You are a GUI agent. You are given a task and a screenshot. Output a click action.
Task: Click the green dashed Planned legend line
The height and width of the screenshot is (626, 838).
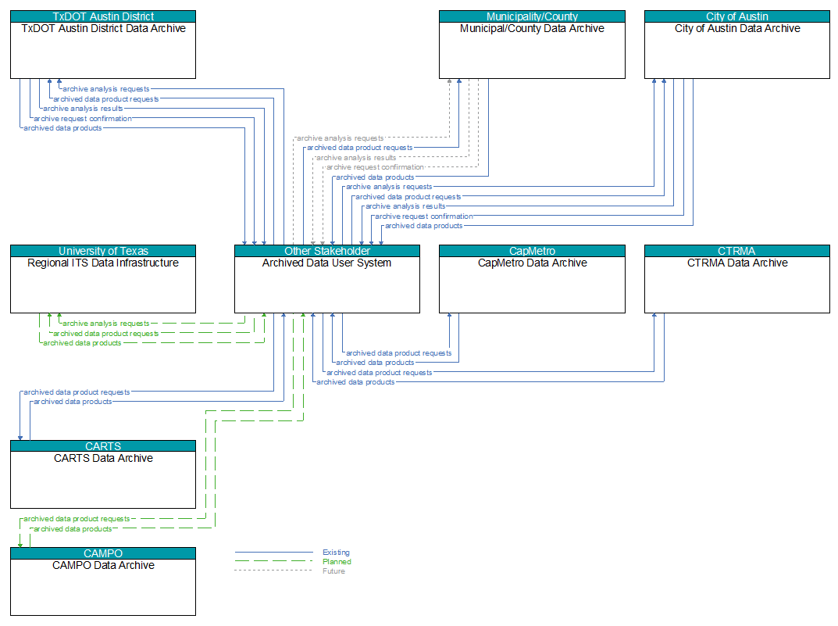click(273, 561)
